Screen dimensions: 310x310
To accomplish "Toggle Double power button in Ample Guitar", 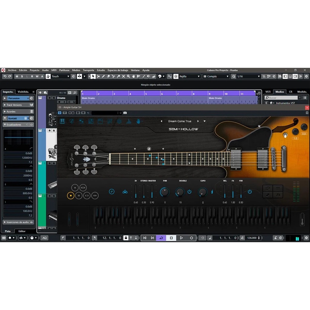I will click(x=190, y=192).
